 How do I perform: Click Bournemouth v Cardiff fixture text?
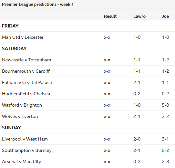[26, 71]
